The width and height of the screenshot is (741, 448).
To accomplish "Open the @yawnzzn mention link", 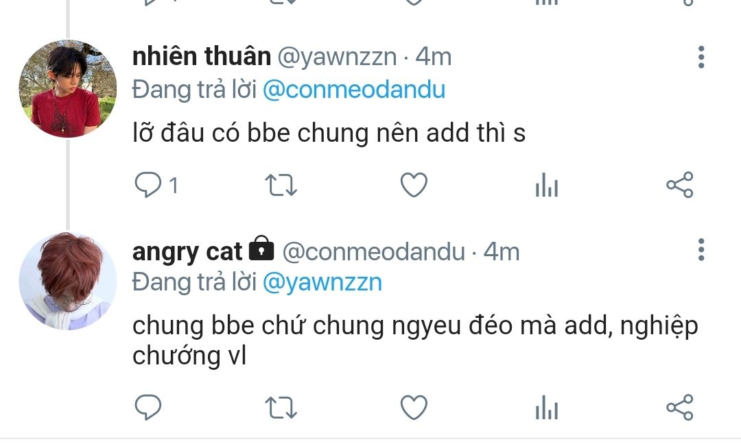I will click(322, 282).
